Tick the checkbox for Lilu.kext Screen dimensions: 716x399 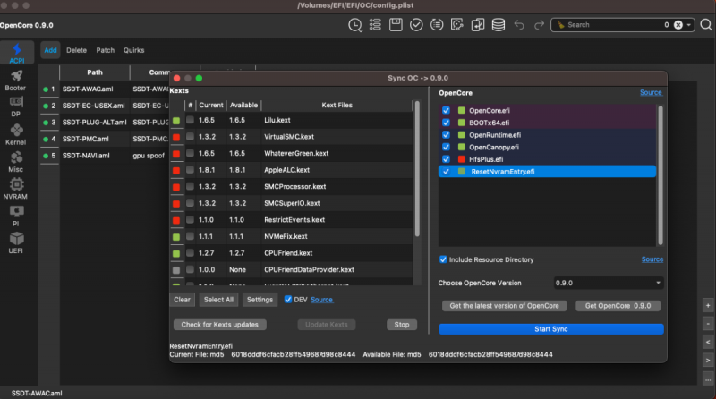click(190, 120)
